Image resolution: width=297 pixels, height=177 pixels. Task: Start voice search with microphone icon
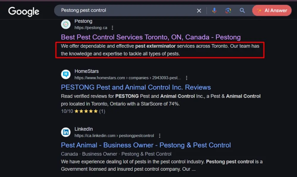coord(214,11)
